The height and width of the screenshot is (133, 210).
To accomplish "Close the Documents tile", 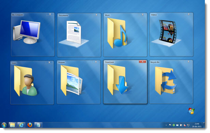I will tap(96, 15).
